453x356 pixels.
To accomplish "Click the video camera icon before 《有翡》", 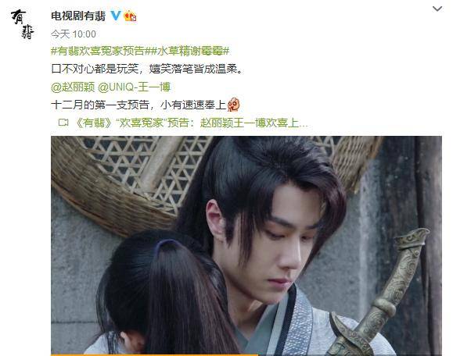I will 63,123.
